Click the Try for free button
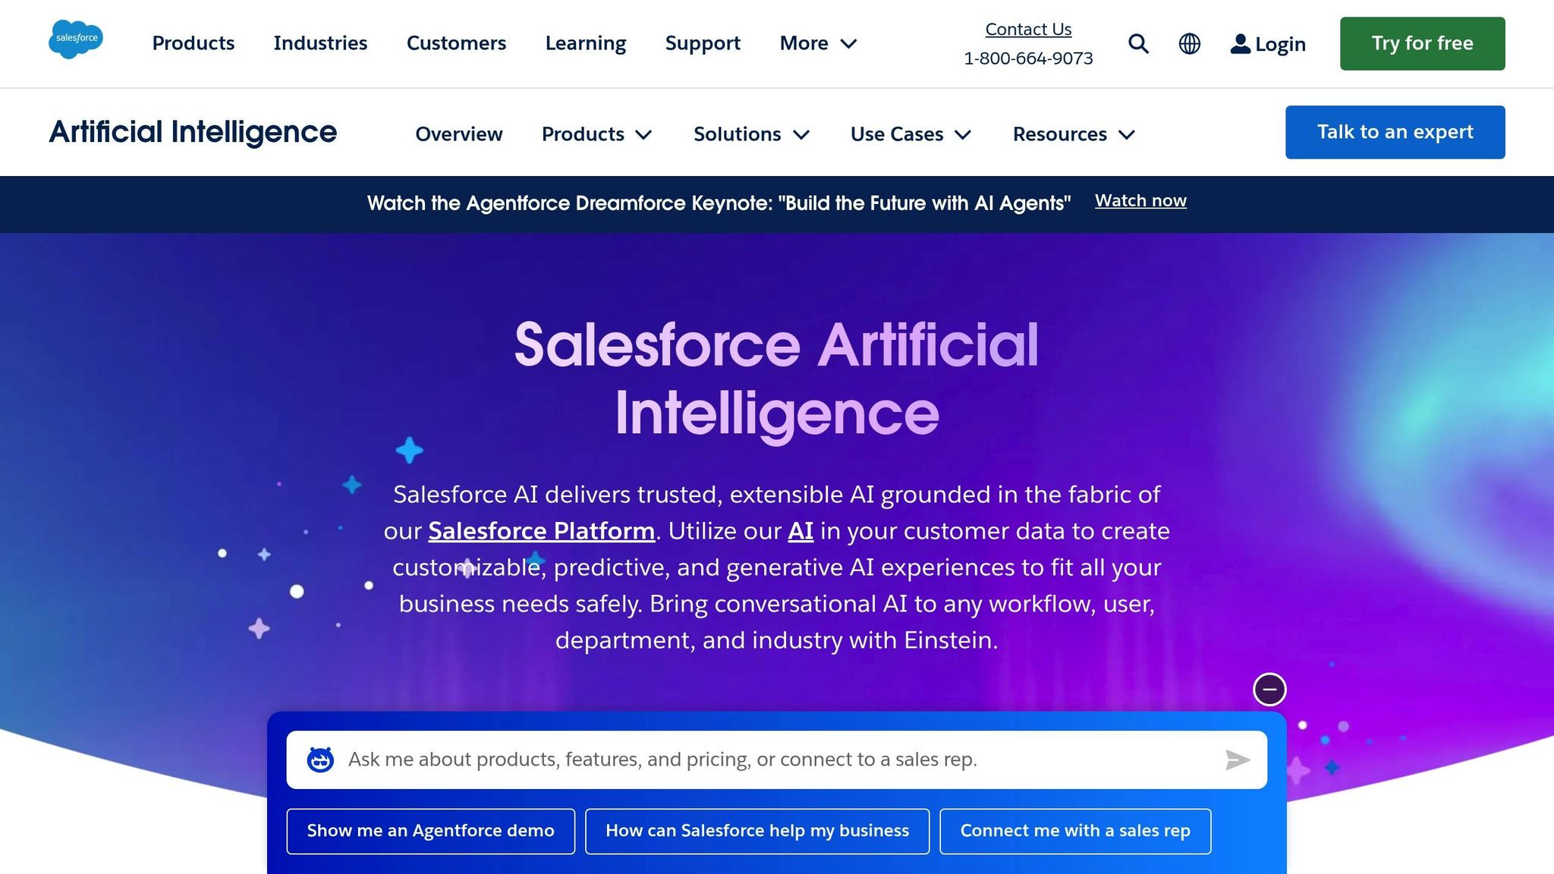This screenshot has height=874, width=1554. [x=1422, y=43]
